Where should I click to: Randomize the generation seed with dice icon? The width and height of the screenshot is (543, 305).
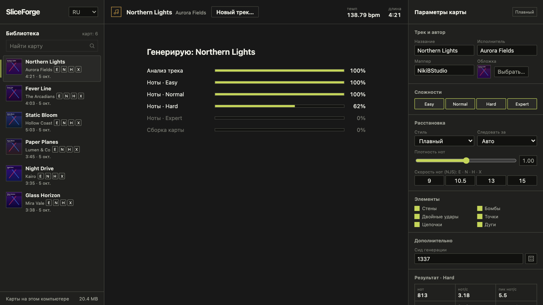[531, 259]
